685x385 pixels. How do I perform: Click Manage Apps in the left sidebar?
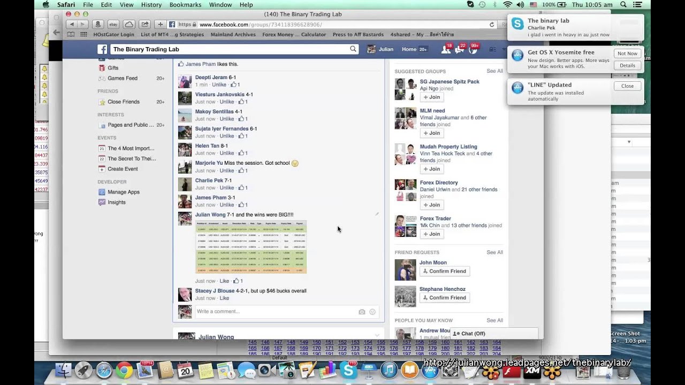coord(124,192)
